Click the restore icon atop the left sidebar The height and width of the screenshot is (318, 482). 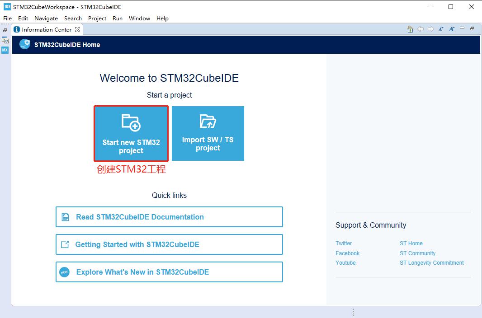point(5,30)
